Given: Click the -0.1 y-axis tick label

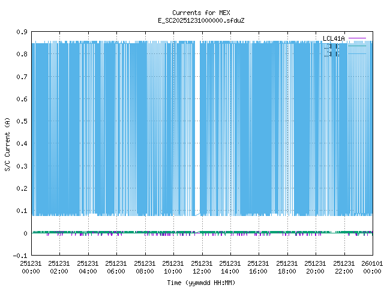Looking at the screenshot, I should pos(20,256).
